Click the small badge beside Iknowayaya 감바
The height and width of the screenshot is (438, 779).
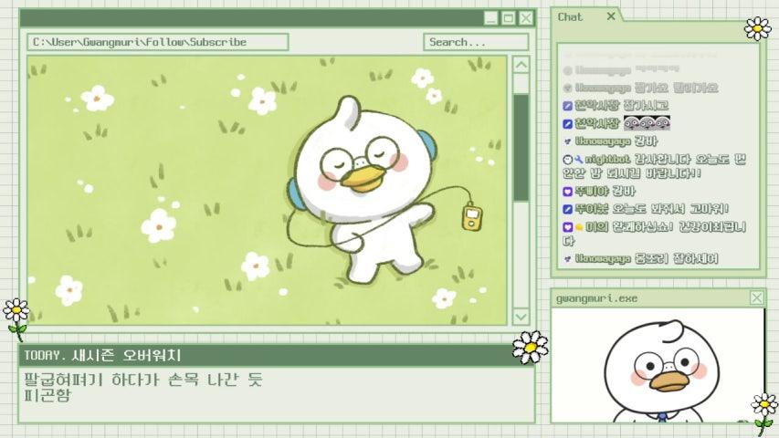pyautogui.click(x=568, y=141)
